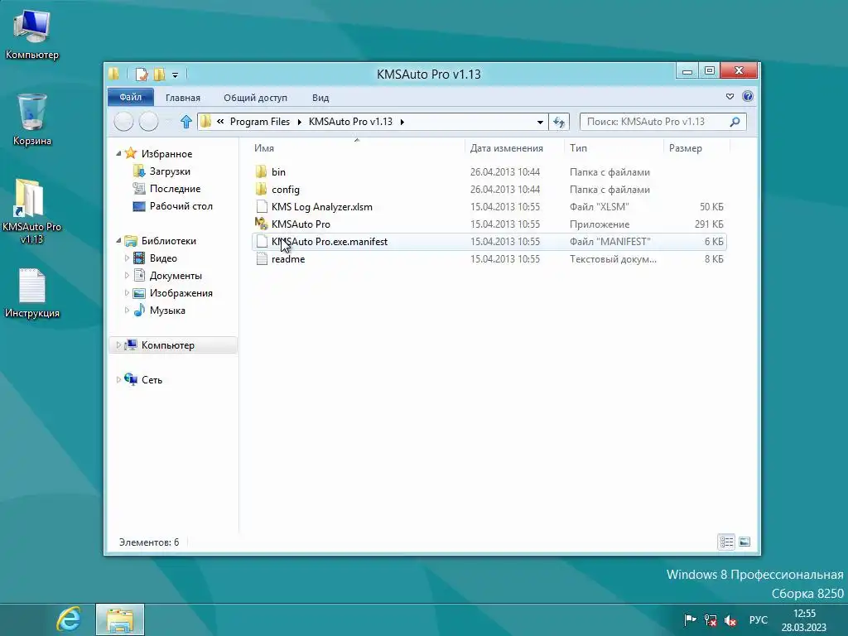
Task: Click the KMSAuto Pro v1.13 breadcrumb segment
Action: click(x=350, y=122)
